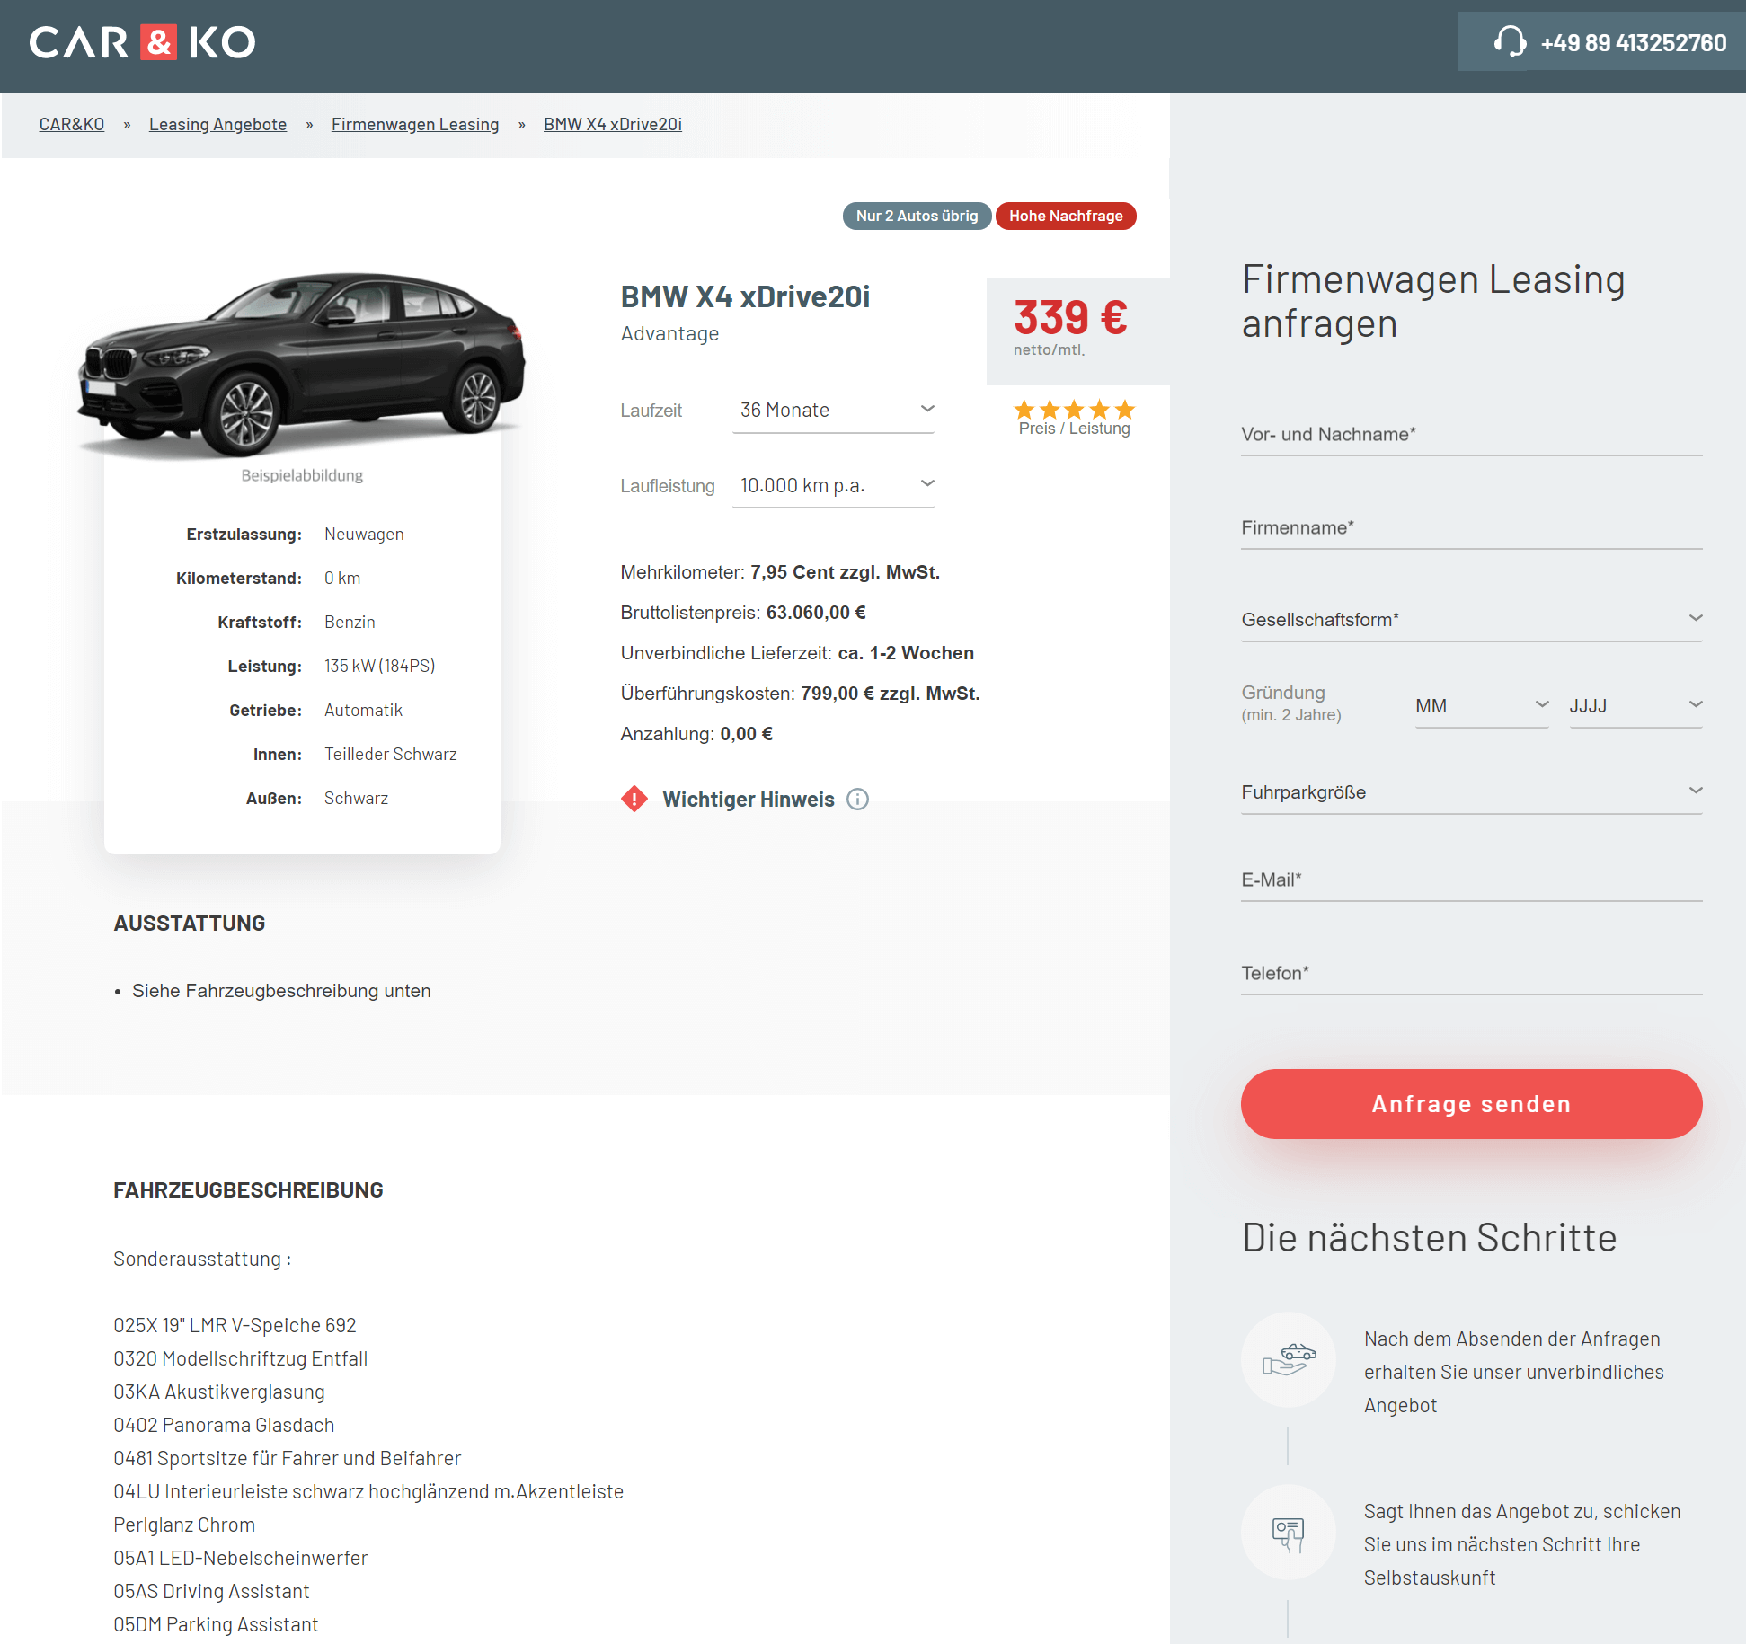Click '0402 Panorama Glasdach' line
This screenshot has height=1644, width=1746.
click(x=224, y=1425)
